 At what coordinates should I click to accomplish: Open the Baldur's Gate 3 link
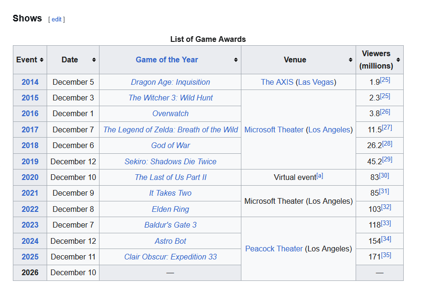point(170,225)
